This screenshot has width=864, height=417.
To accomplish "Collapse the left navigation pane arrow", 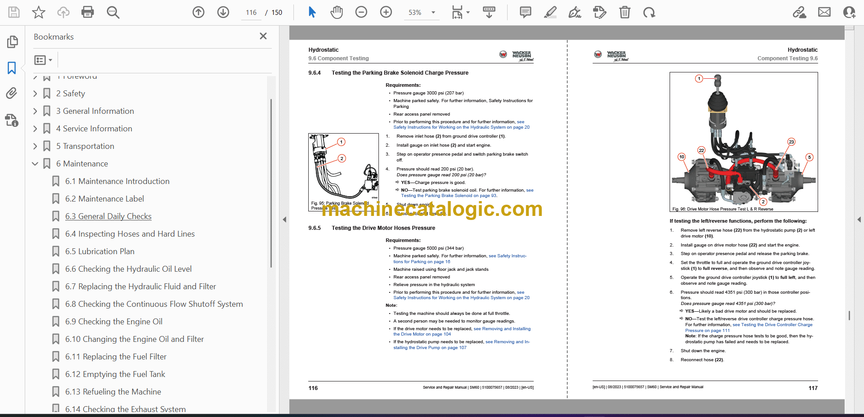I will click(x=284, y=220).
